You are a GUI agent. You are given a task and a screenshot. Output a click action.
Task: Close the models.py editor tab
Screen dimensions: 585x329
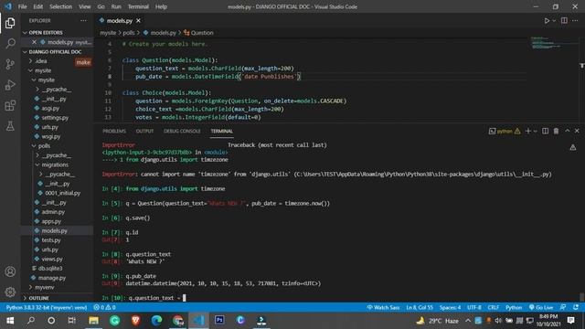coord(138,20)
